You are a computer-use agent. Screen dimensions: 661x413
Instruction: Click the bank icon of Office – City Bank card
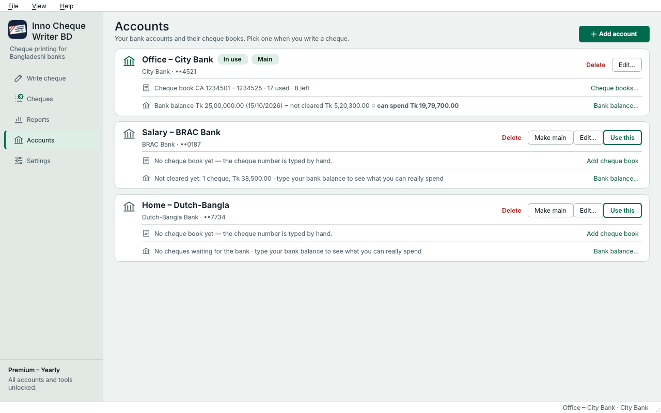(129, 61)
